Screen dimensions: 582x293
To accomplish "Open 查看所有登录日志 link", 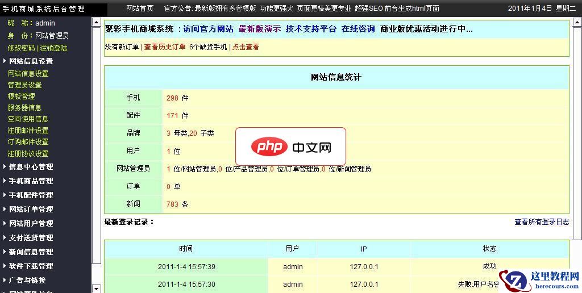I will click(542, 222).
